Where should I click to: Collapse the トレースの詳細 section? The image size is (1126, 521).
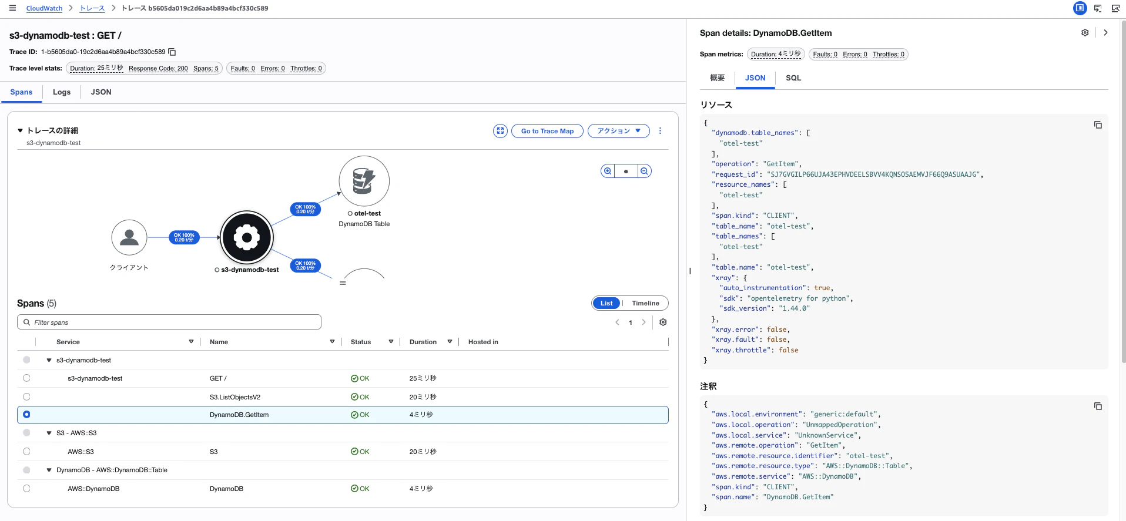[x=20, y=131]
